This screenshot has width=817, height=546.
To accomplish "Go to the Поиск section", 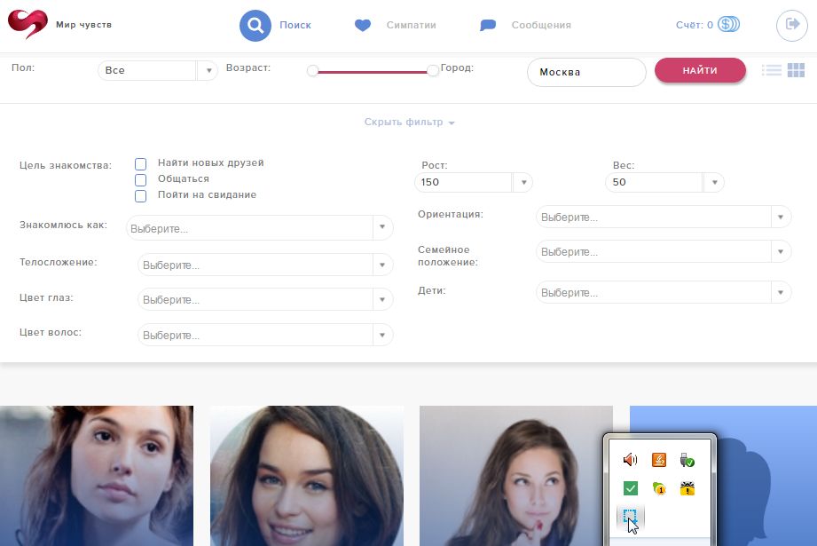I will coord(295,25).
